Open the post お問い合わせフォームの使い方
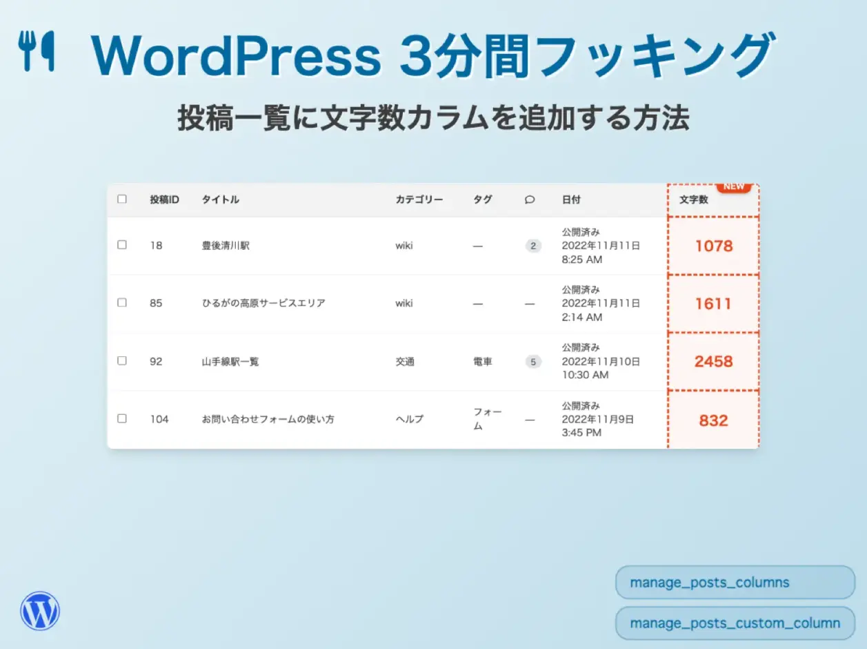This screenshot has width=867, height=649. coord(268,419)
